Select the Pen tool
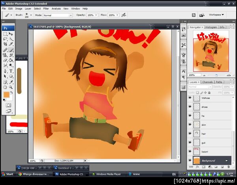Viewport: 237px width, 185px height. point(5,71)
